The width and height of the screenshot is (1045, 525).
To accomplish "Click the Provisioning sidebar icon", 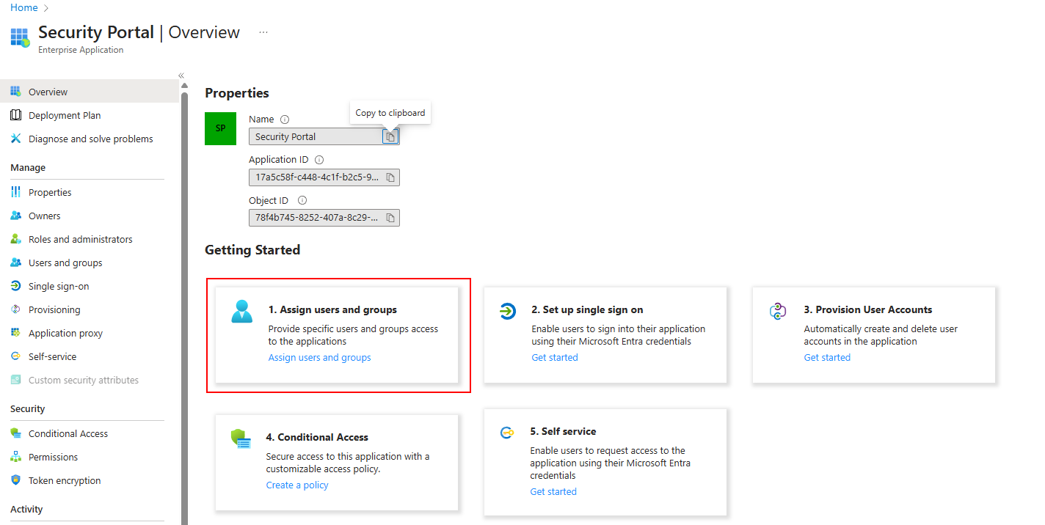I will pyautogui.click(x=15, y=309).
